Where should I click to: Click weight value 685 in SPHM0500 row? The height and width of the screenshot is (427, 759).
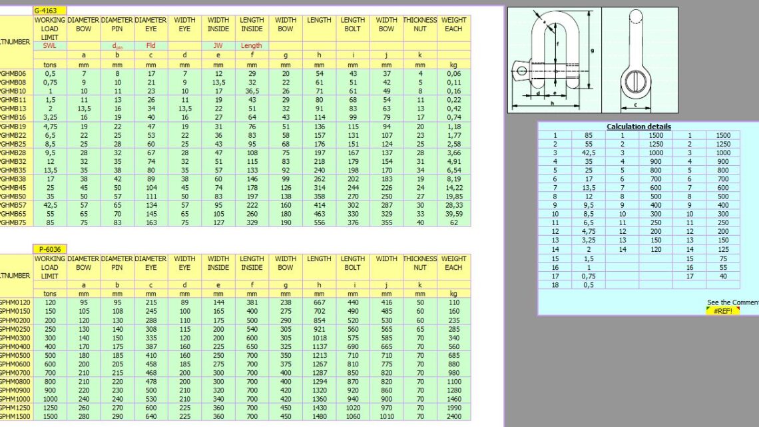click(453, 355)
